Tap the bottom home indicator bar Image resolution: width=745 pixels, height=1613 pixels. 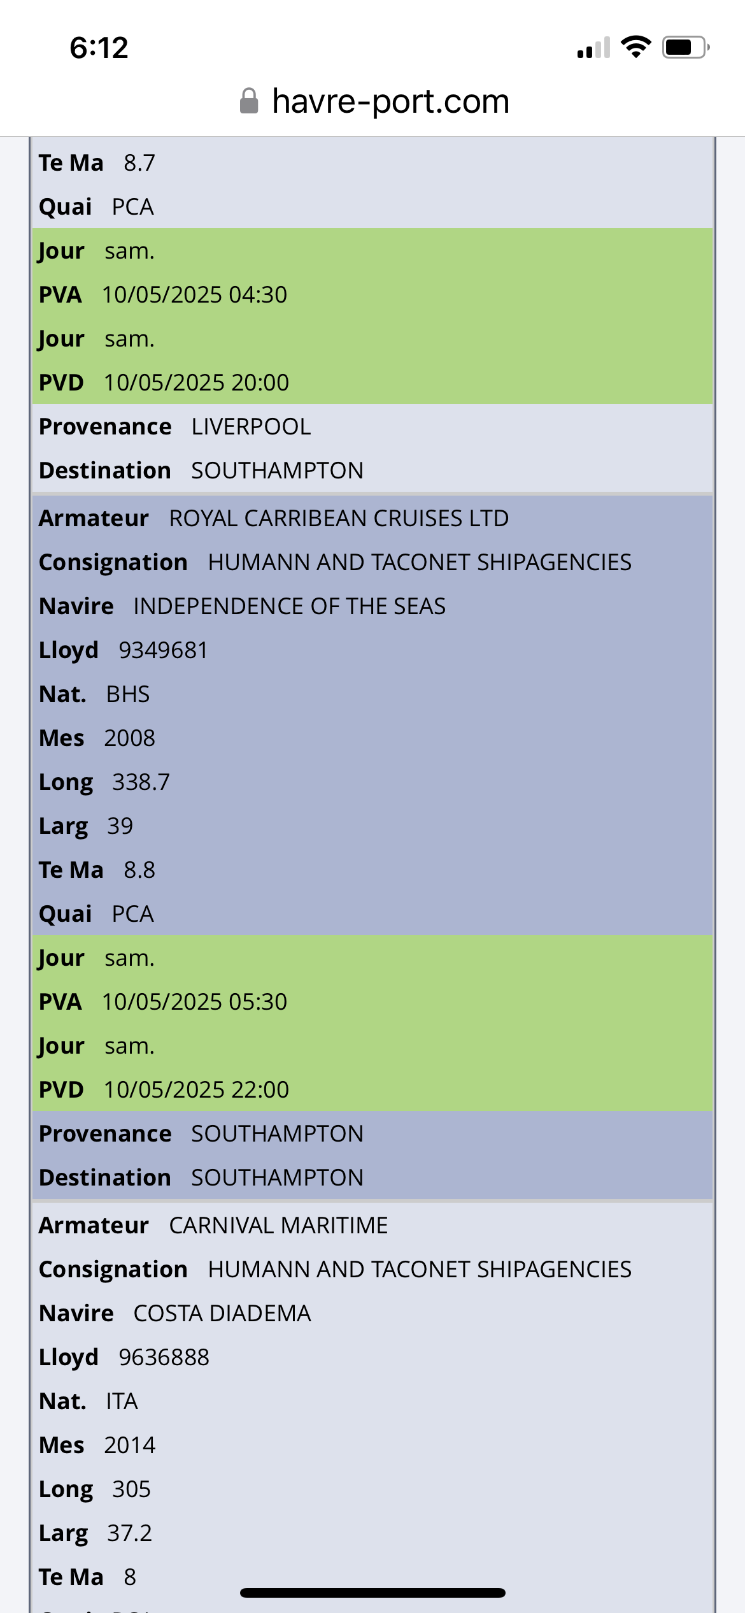(x=372, y=1593)
